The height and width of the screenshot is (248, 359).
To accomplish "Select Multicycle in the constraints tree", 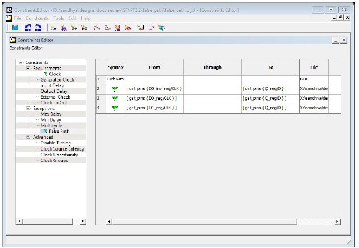I will (x=52, y=125).
